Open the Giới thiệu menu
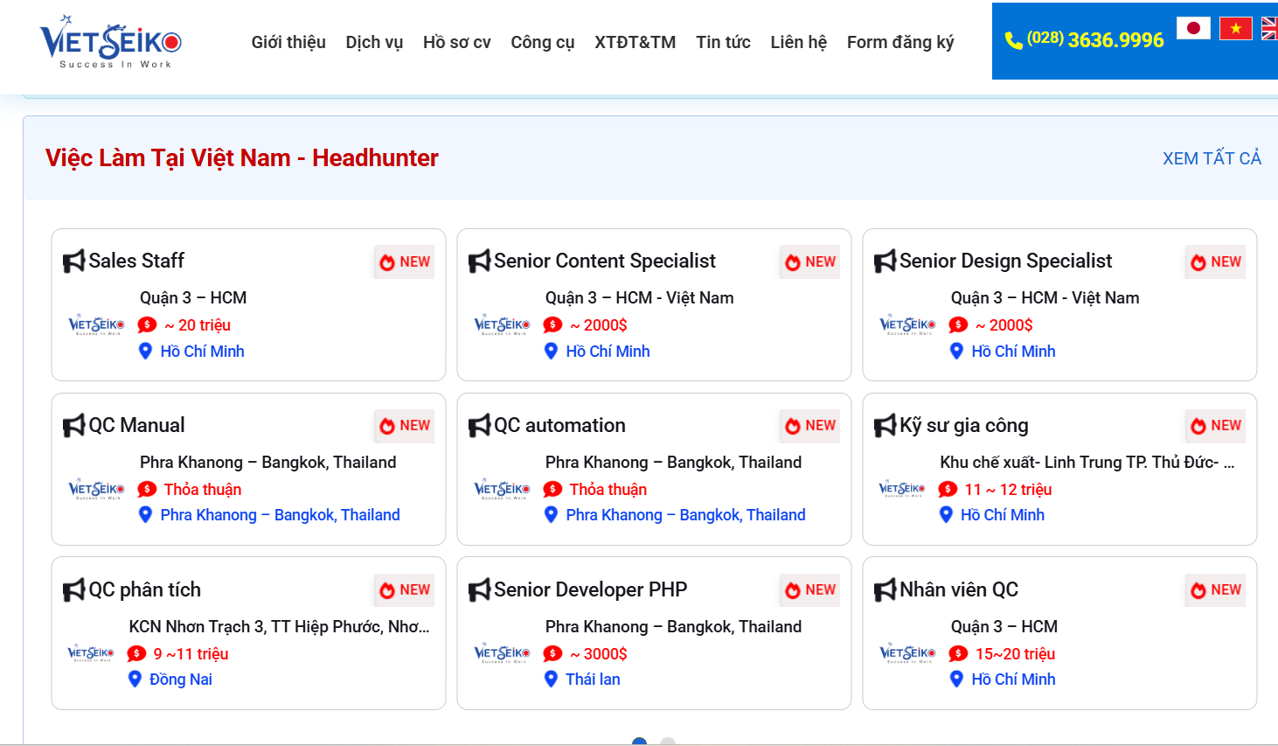This screenshot has height=746, width=1278. [x=288, y=42]
